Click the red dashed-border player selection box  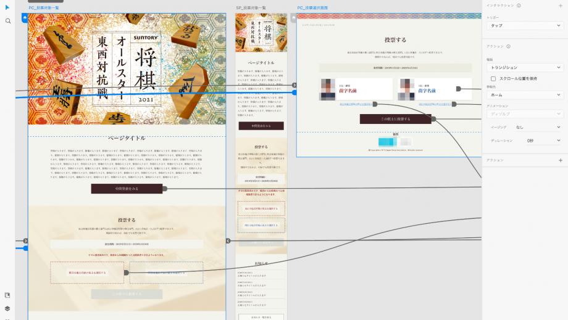click(87, 273)
